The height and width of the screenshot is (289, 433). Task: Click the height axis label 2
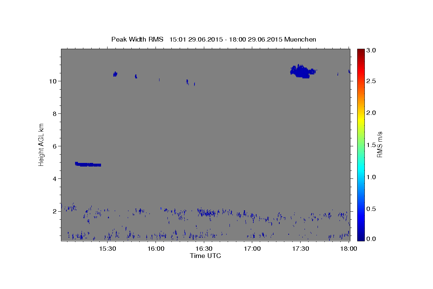coord(55,211)
